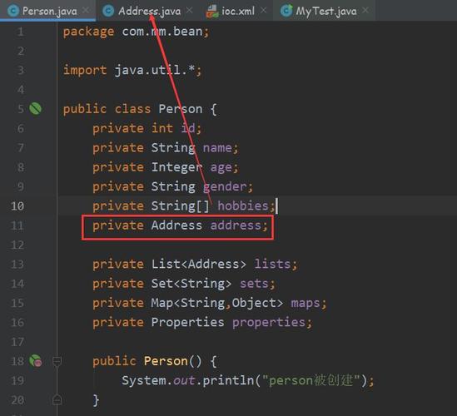Screen dimensions: 457x416
Task: Click the 'class' keyword on line 5
Action: click(x=132, y=109)
